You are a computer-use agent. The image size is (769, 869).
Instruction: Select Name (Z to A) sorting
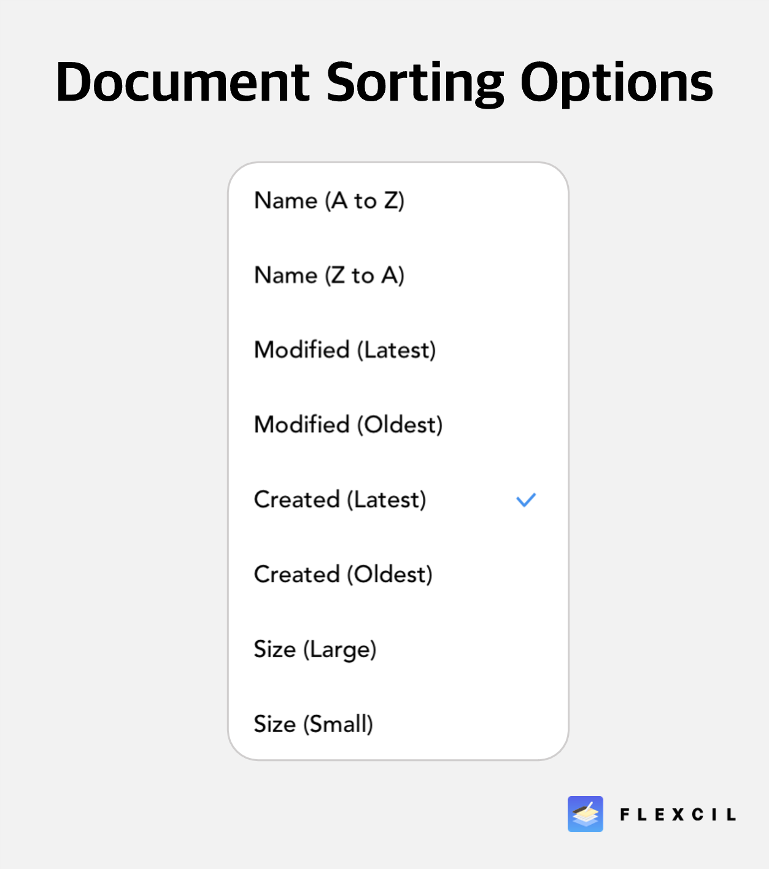(x=398, y=276)
